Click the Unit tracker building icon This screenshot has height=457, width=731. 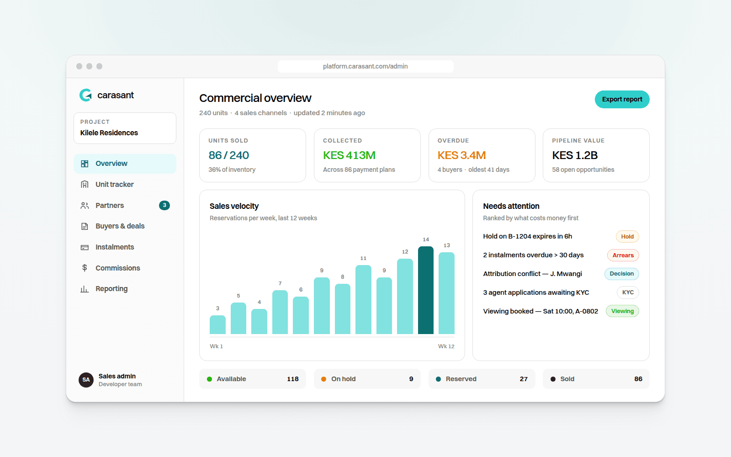(85, 185)
